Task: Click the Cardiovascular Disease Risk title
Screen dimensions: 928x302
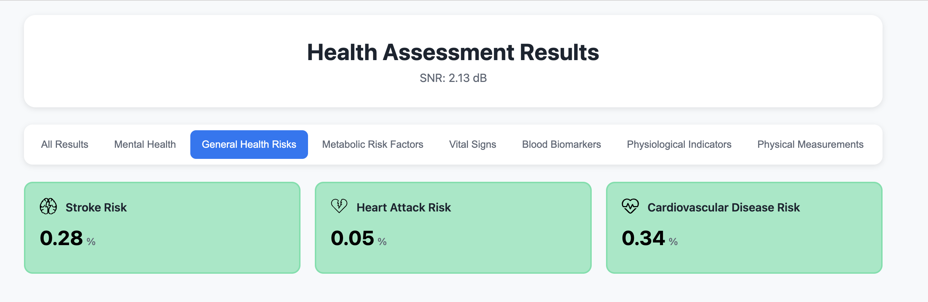Action: click(723, 208)
